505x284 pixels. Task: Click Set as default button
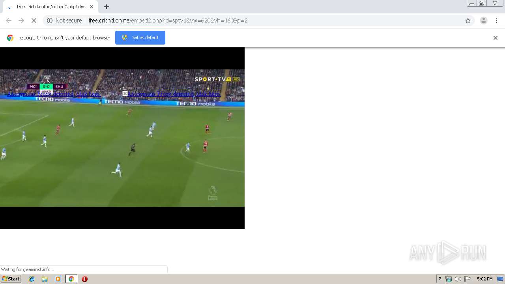(140, 37)
